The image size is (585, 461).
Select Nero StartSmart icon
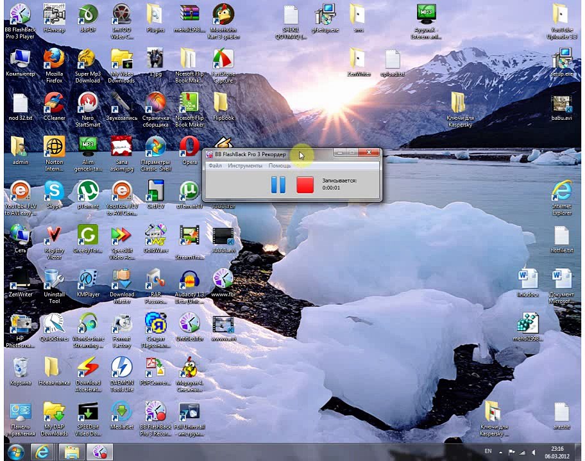click(x=88, y=110)
